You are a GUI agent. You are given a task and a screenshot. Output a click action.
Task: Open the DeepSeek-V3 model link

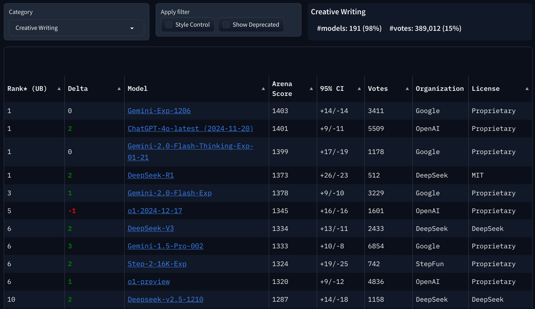pyautogui.click(x=151, y=228)
